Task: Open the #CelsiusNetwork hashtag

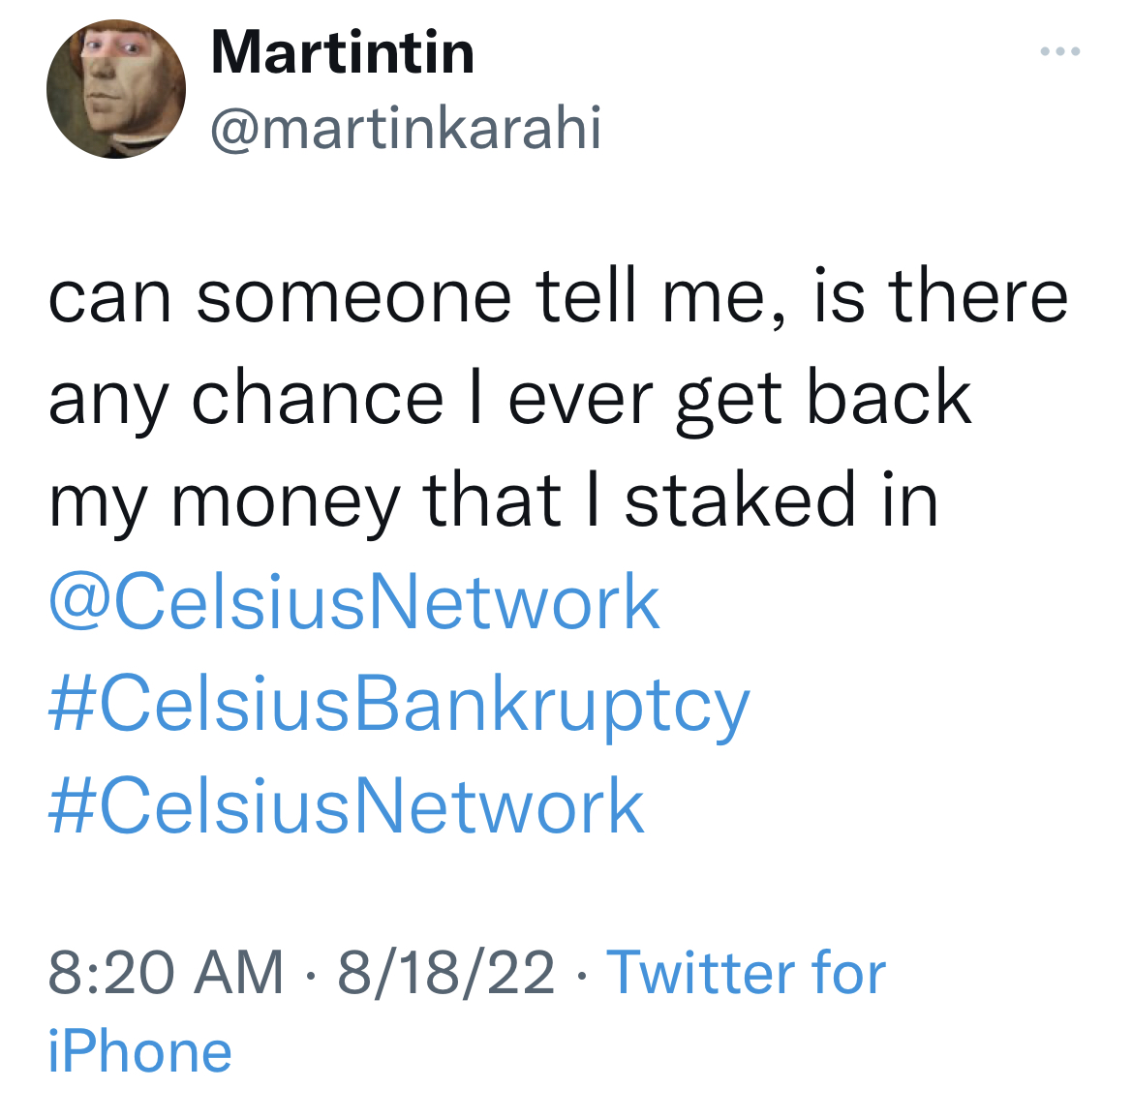Action: [347, 806]
